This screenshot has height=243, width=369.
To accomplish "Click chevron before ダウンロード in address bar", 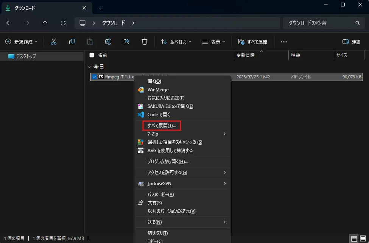I will (x=94, y=23).
